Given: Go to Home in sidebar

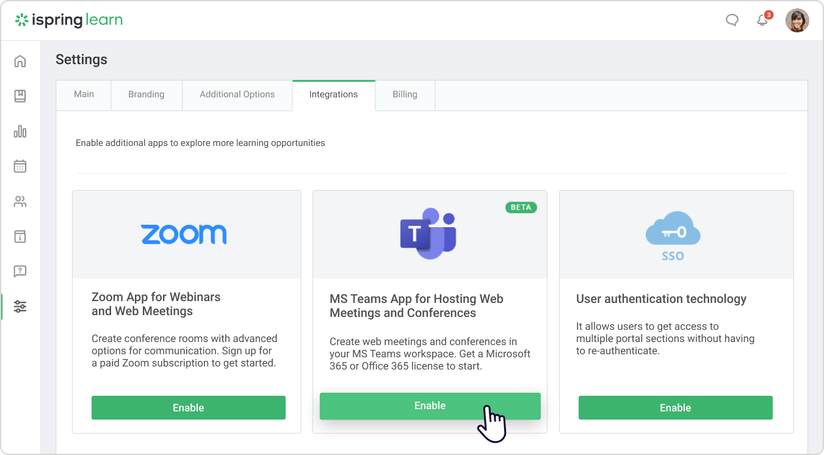Looking at the screenshot, I should pyautogui.click(x=20, y=61).
